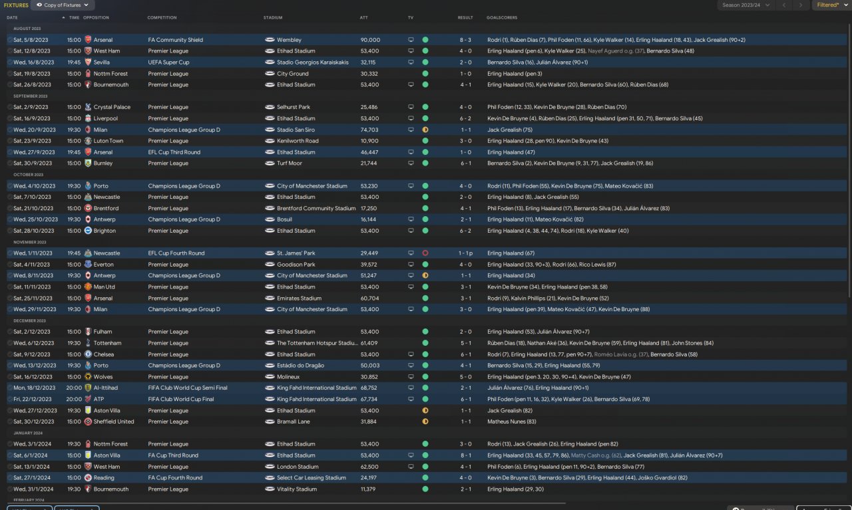
Task: Sort by the DATE column header
Action: pos(12,17)
